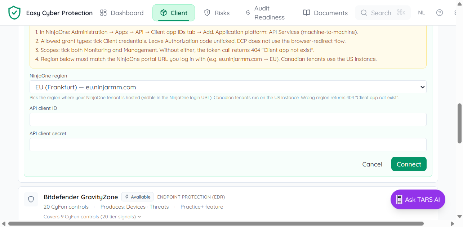The width and height of the screenshot is (463, 227).
Task: Click the green Connect button
Action: point(409,164)
